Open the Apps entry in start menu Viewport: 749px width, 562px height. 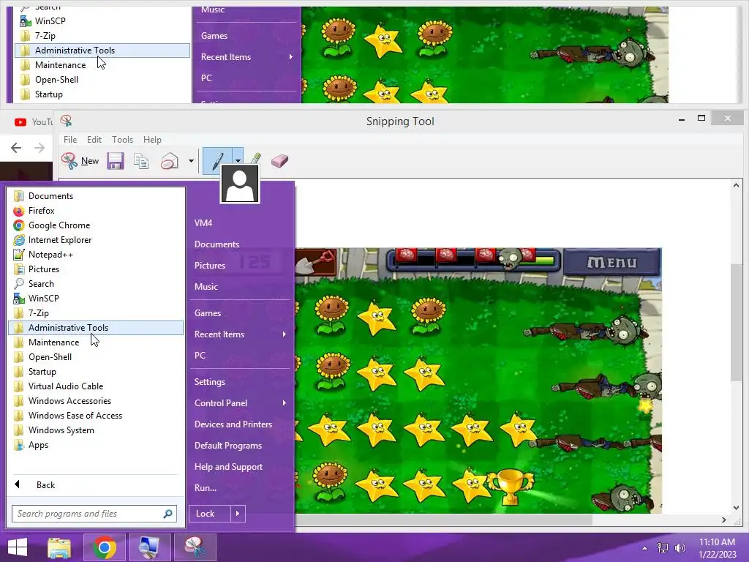[x=96, y=445]
